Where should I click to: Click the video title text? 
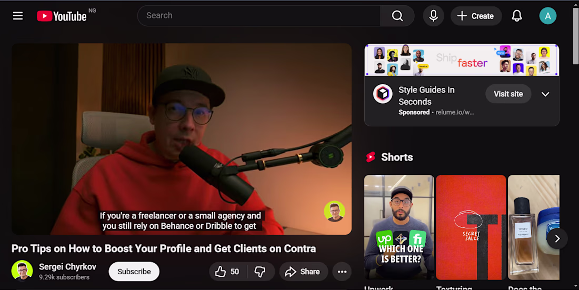pyautogui.click(x=164, y=248)
